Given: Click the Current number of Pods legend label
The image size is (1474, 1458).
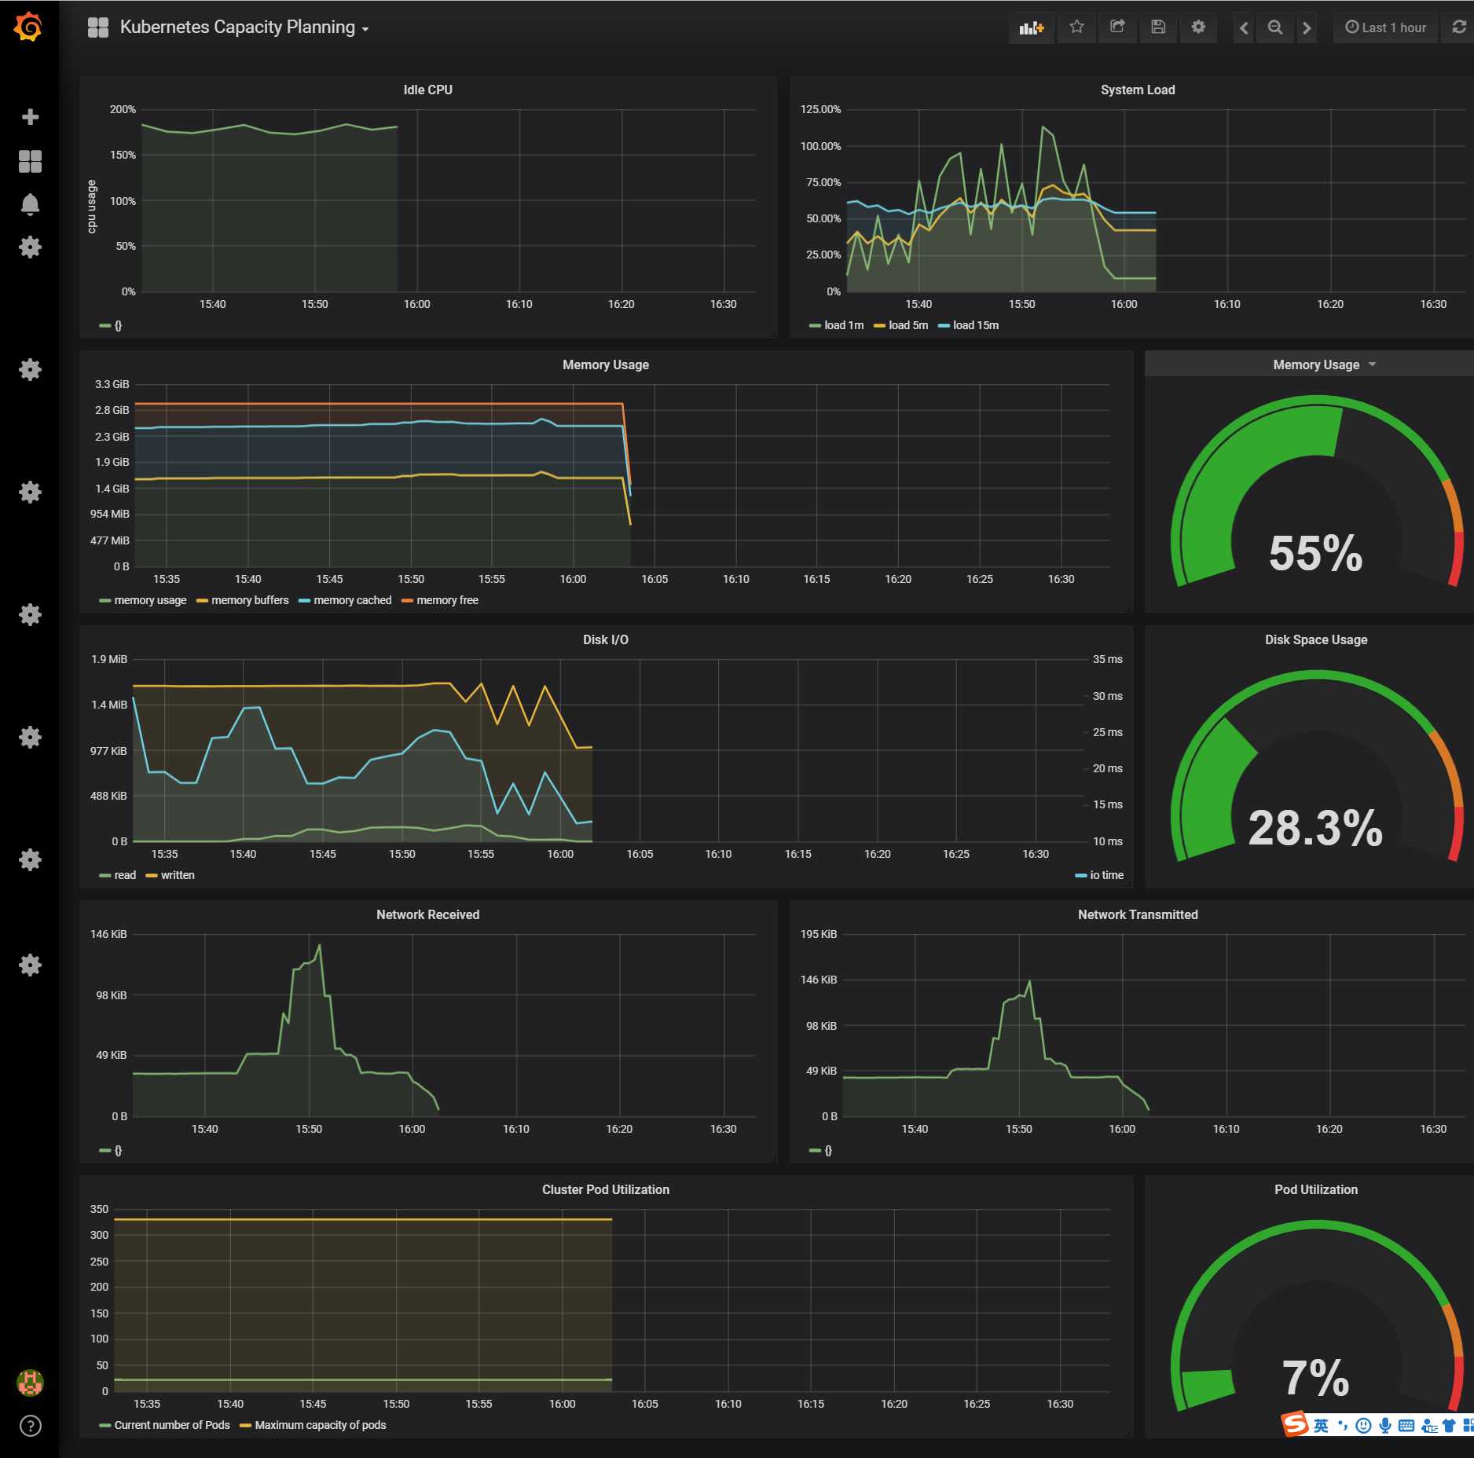Looking at the screenshot, I should [x=172, y=1425].
